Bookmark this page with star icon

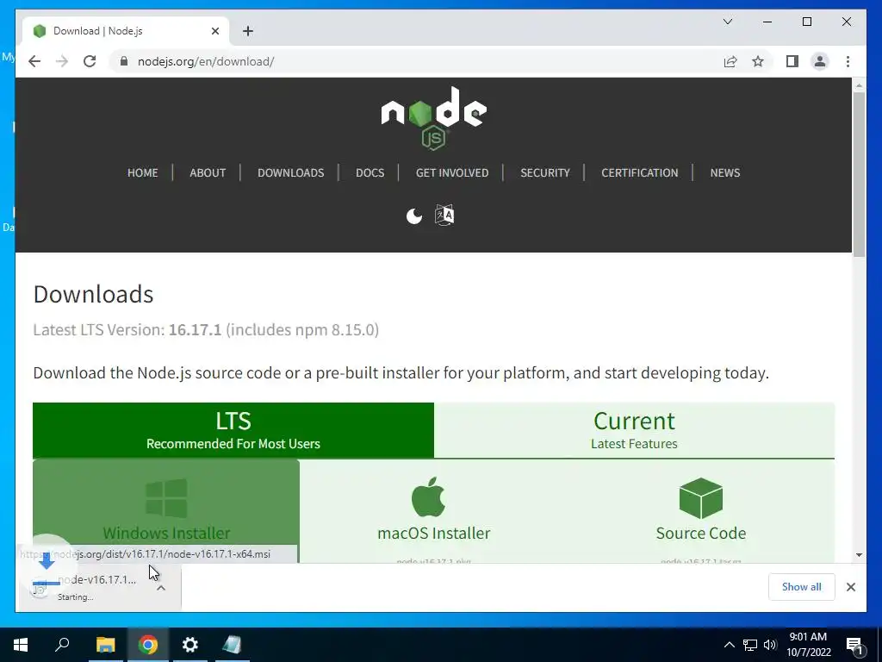pos(758,61)
